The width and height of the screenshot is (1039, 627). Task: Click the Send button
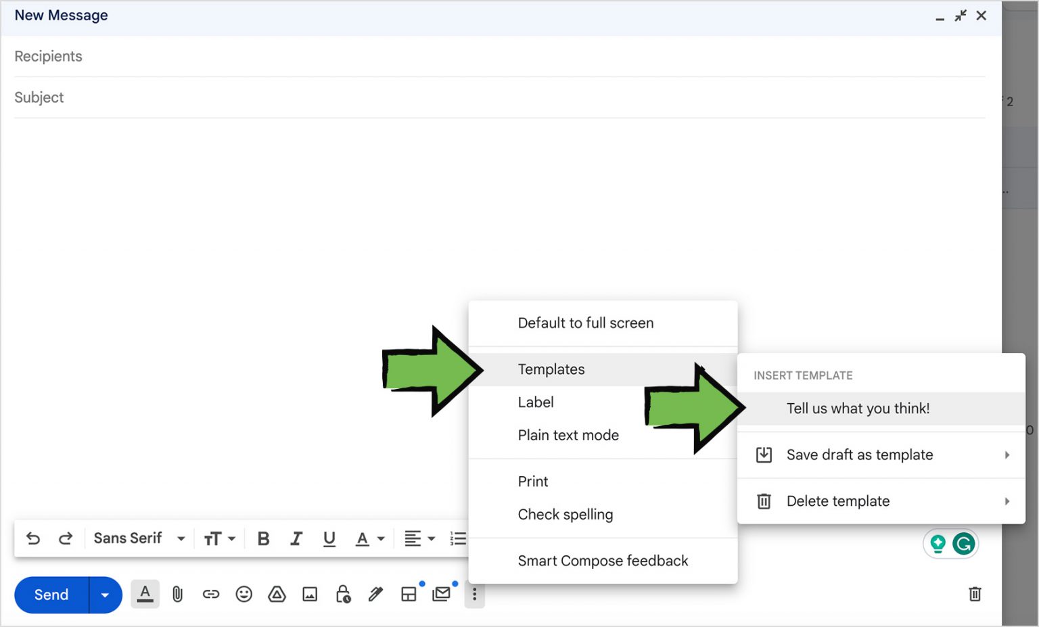[50, 595]
